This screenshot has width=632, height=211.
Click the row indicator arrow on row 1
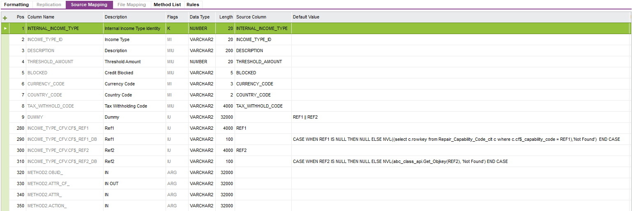point(5,29)
